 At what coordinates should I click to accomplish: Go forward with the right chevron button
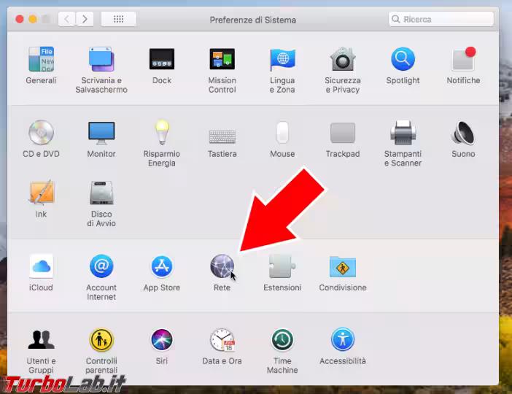coord(85,19)
